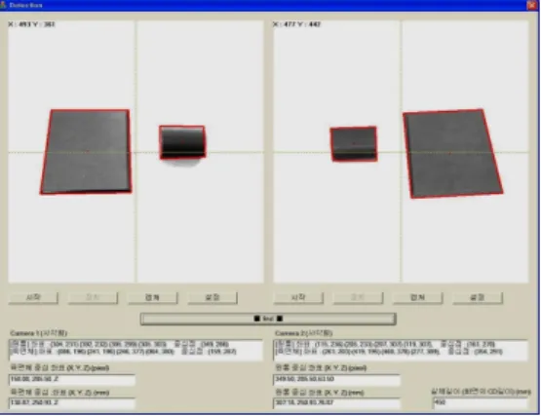The width and height of the screenshot is (541, 416).
Task: Click the large red-outlined plate in Camera 1 view
Action: pos(86,152)
